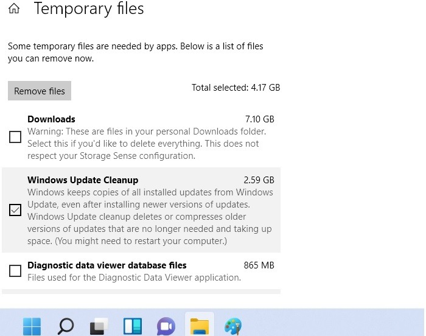Click 'Files used for the Diagnostic Data Viewer' text

pos(134,278)
